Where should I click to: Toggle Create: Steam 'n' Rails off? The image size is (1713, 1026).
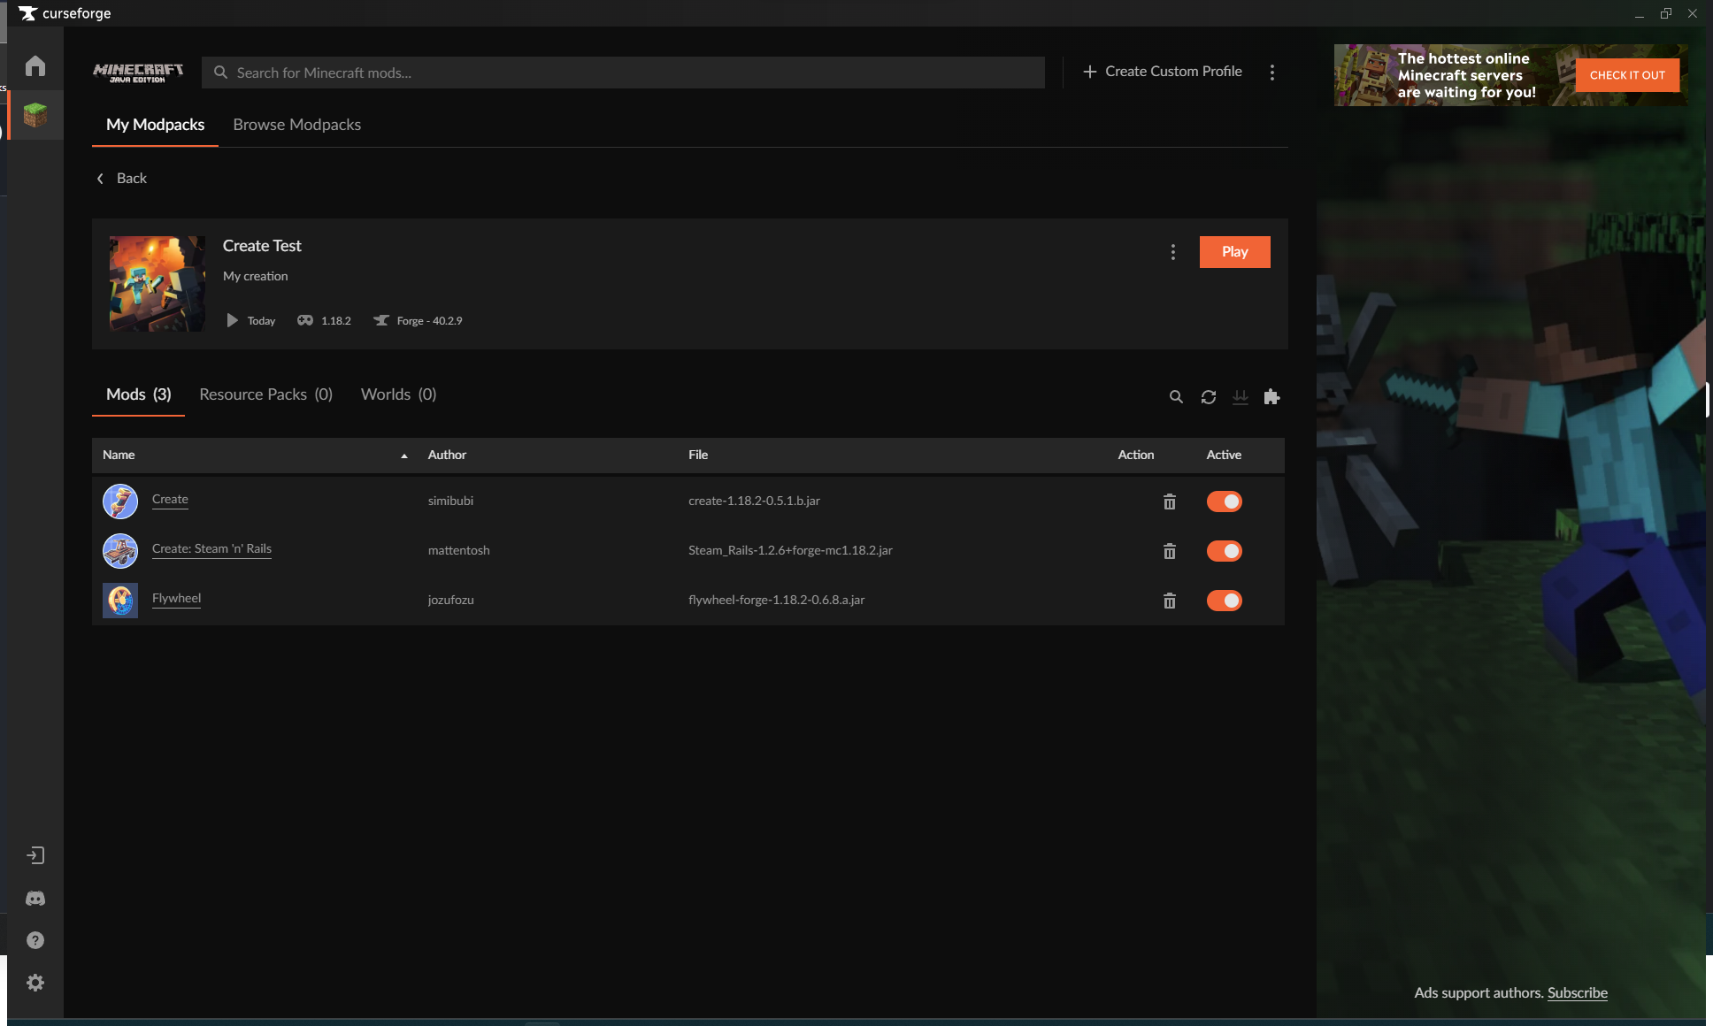point(1224,550)
